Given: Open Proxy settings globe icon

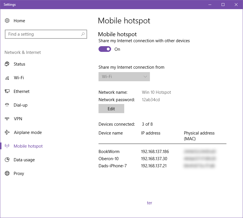Looking at the screenshot, I should coord(7,173).
